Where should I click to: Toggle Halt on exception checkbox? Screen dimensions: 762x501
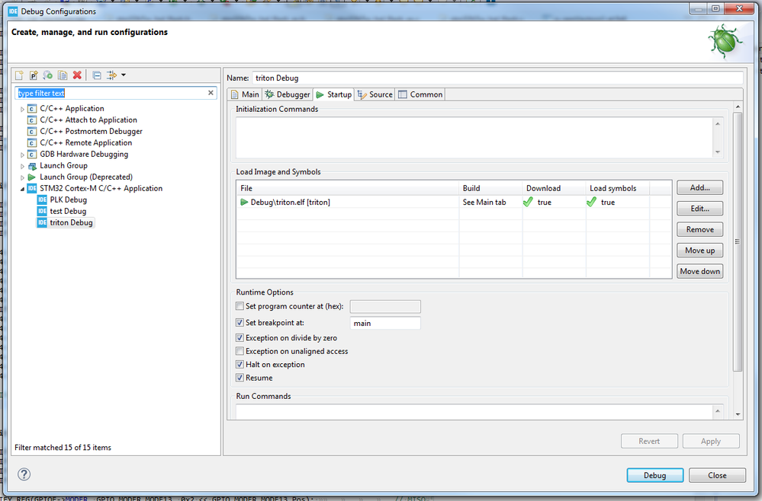[240, 364]
